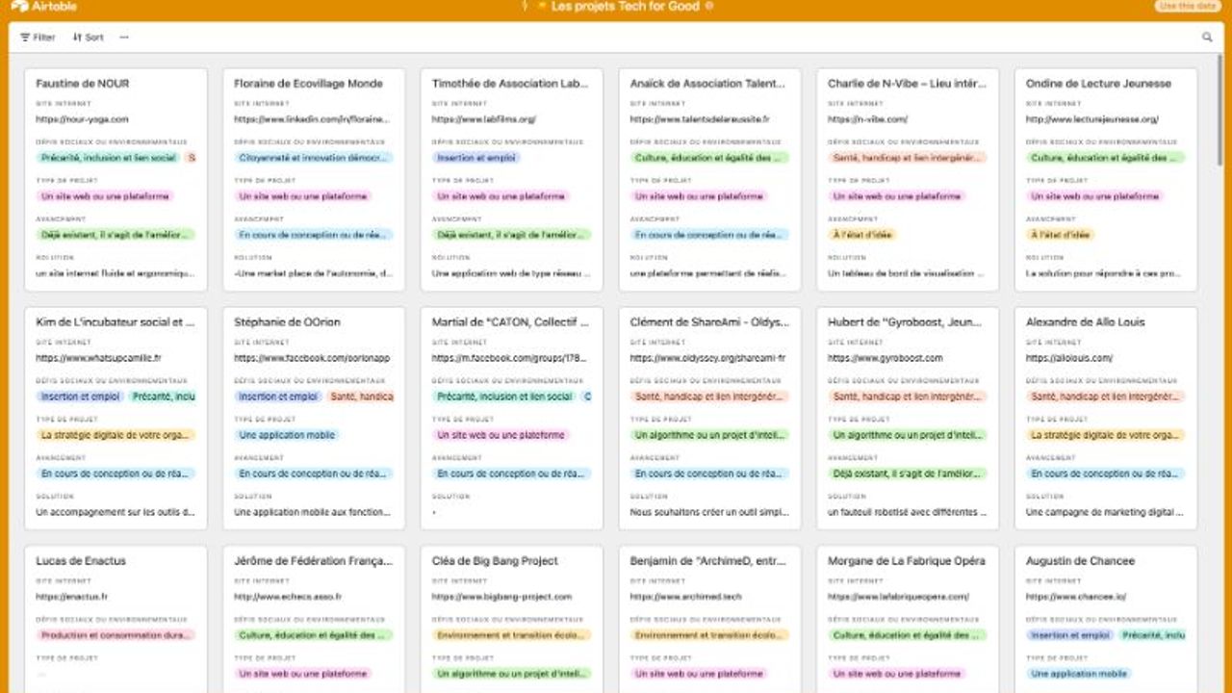Open the Kim de L'incubateur social card
Viewport: 1232px width, 693px height.
[x=115, y=322]
